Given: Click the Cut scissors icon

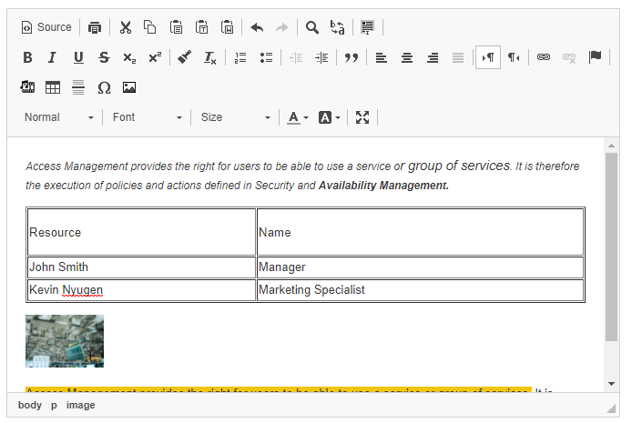Looking at the screenshot, I should [126, 27].
